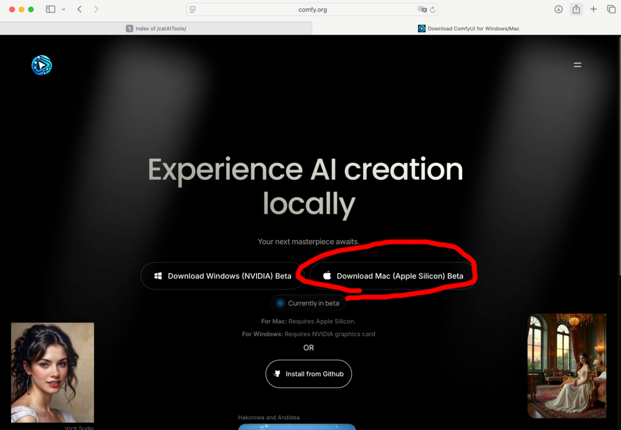Click the Github cat icon in install button
Image resolution: width=621 pixels, height=430 pixels.
tap(277, 374)
